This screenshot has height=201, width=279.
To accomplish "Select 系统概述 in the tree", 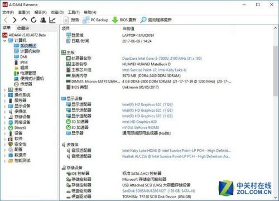I will point(25,46).
